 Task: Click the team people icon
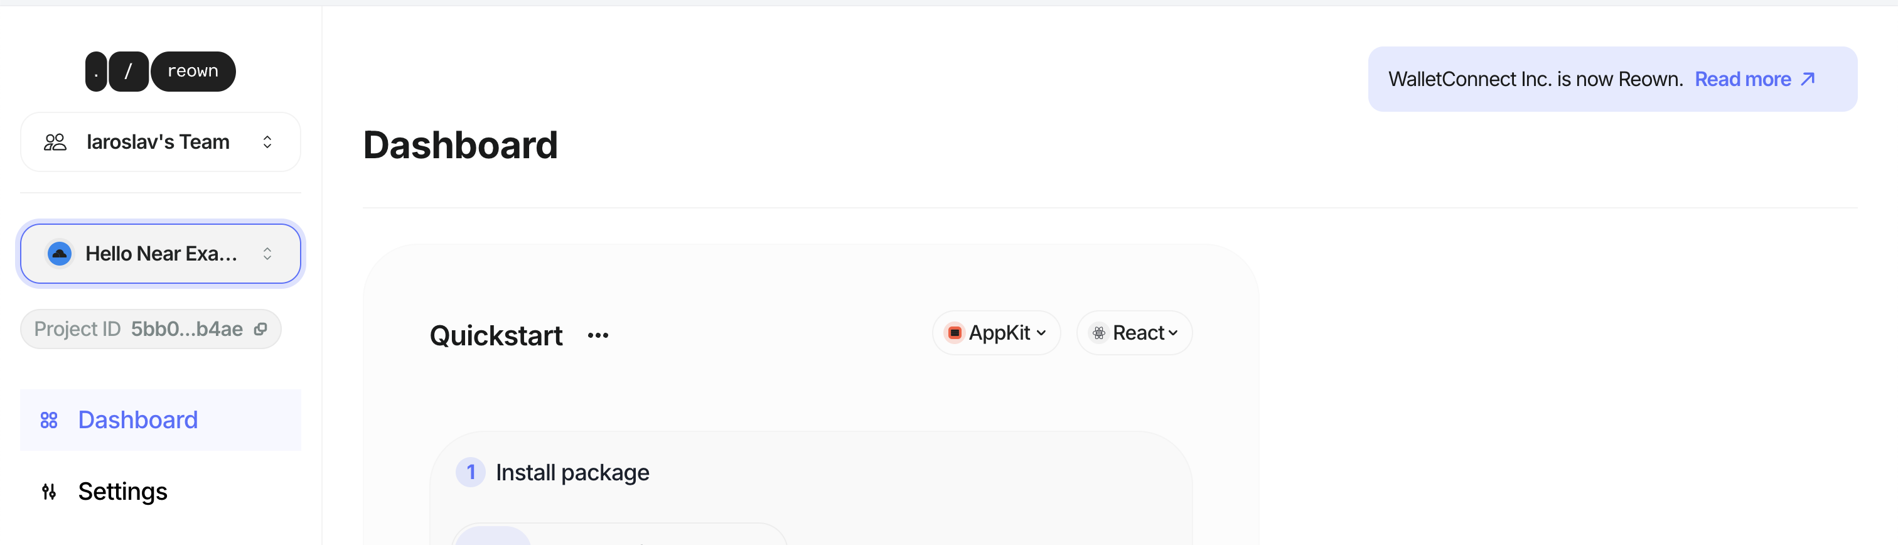click(55, 143)
